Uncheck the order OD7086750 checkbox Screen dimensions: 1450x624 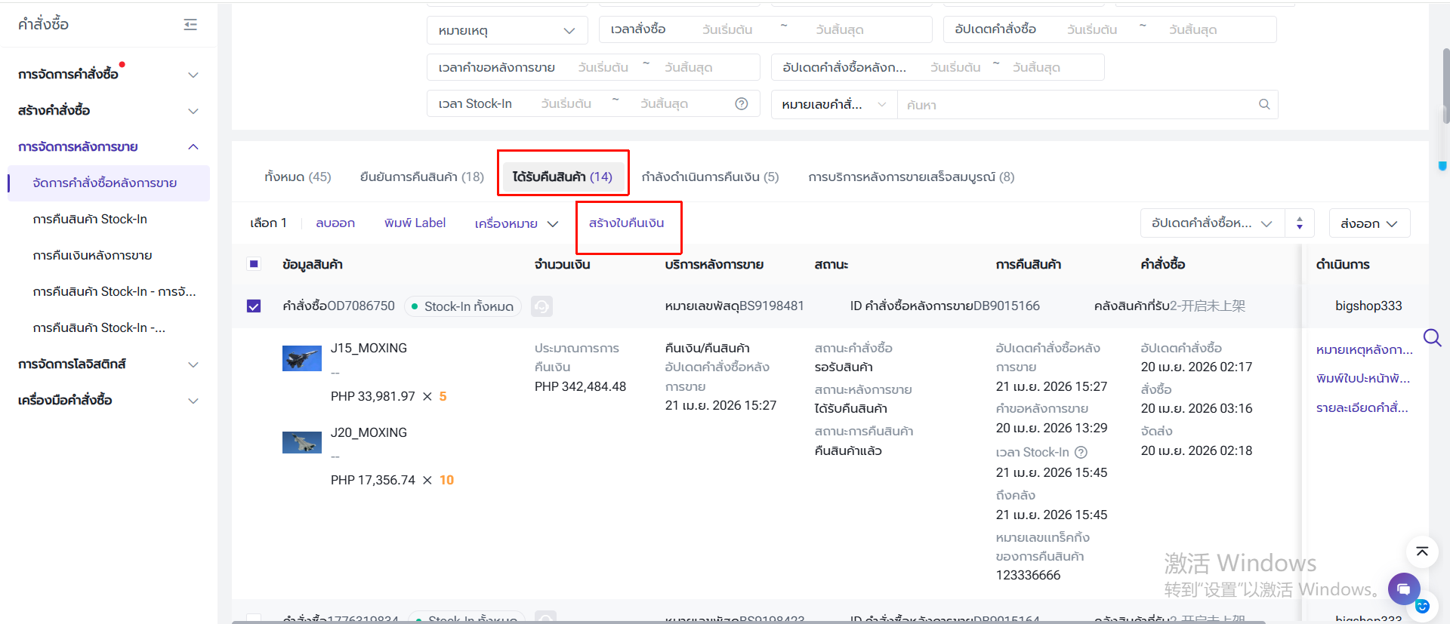click(x=254, y=306)
